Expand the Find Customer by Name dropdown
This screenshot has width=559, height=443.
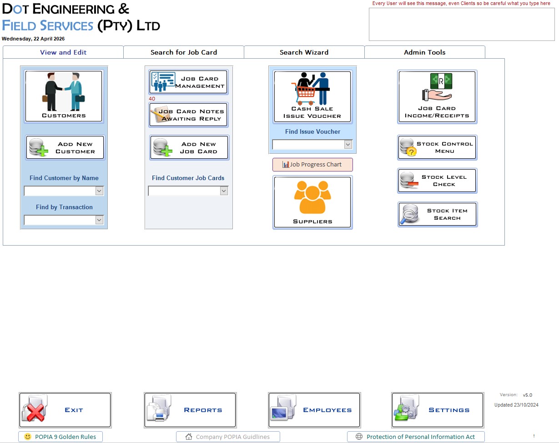[x=100, y=191]
